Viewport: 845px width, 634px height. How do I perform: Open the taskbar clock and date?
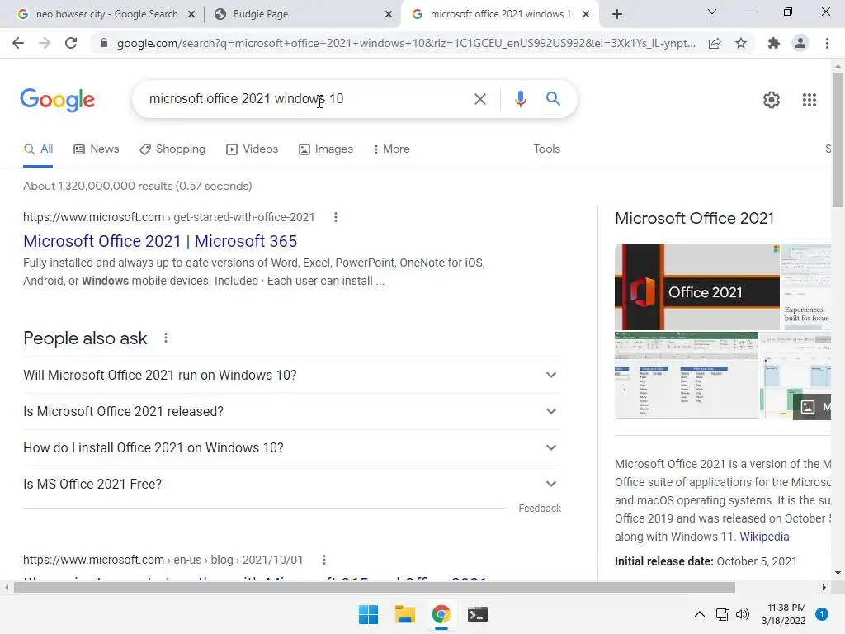pos(784,614)
